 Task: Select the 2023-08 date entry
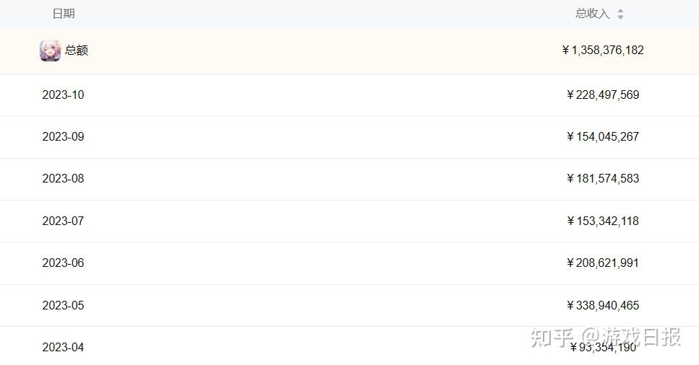63,178
